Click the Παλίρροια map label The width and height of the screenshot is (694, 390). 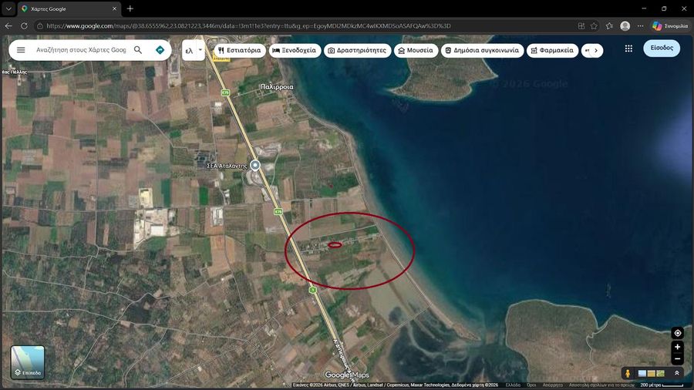[x=277, y=87]
